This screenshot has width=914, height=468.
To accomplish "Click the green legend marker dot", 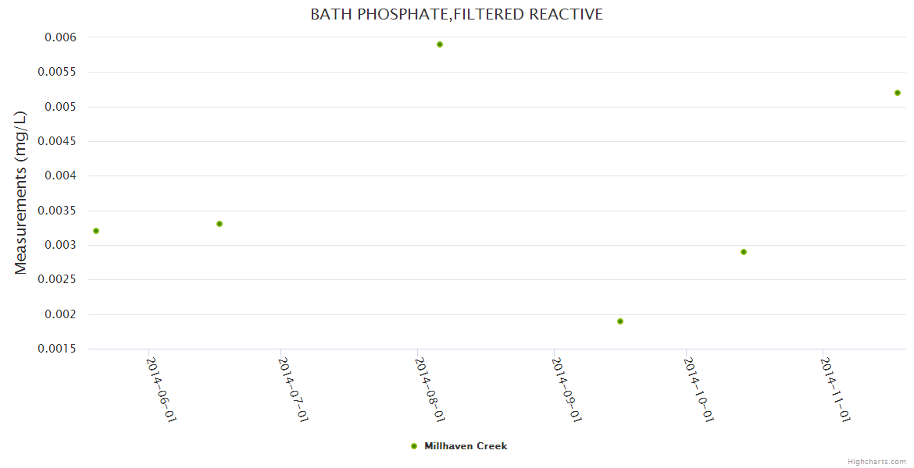I will pos(414,446).
